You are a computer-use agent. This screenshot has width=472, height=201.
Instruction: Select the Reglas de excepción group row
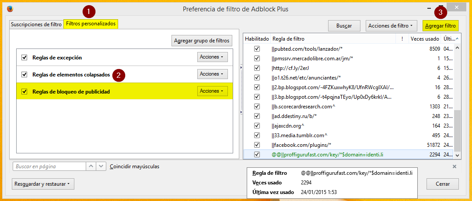125,57
